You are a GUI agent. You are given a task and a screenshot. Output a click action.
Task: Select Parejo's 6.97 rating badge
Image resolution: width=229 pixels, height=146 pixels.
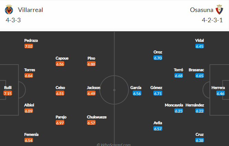coord(60,123)
